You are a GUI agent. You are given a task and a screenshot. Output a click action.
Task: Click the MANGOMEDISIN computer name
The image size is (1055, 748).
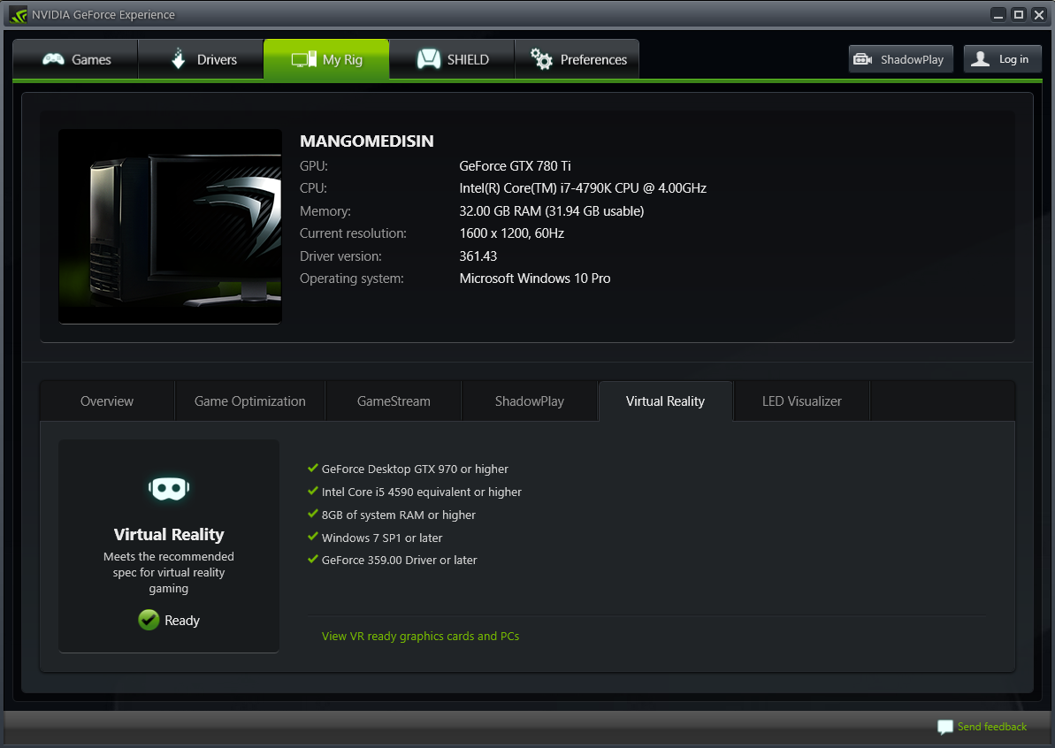coord(367,141)
